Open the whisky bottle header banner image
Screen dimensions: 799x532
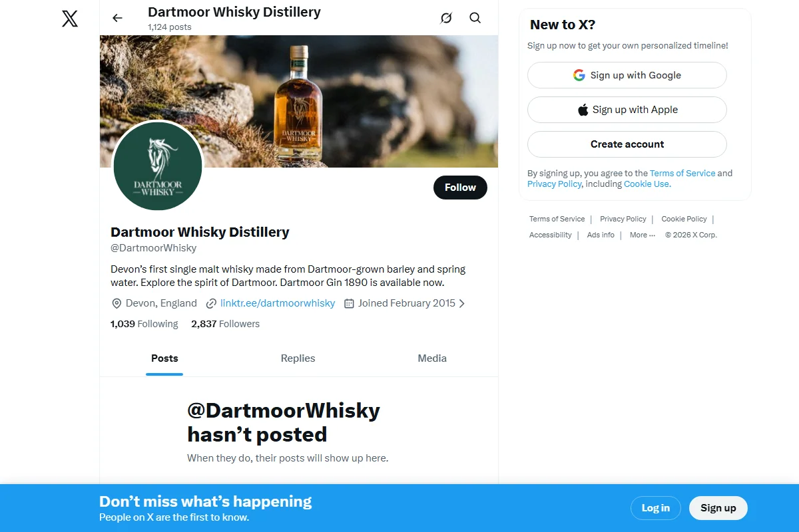coord(299,101)
